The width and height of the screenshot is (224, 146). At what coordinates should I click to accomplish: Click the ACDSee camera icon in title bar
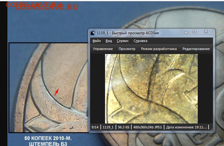pos(93,33)
